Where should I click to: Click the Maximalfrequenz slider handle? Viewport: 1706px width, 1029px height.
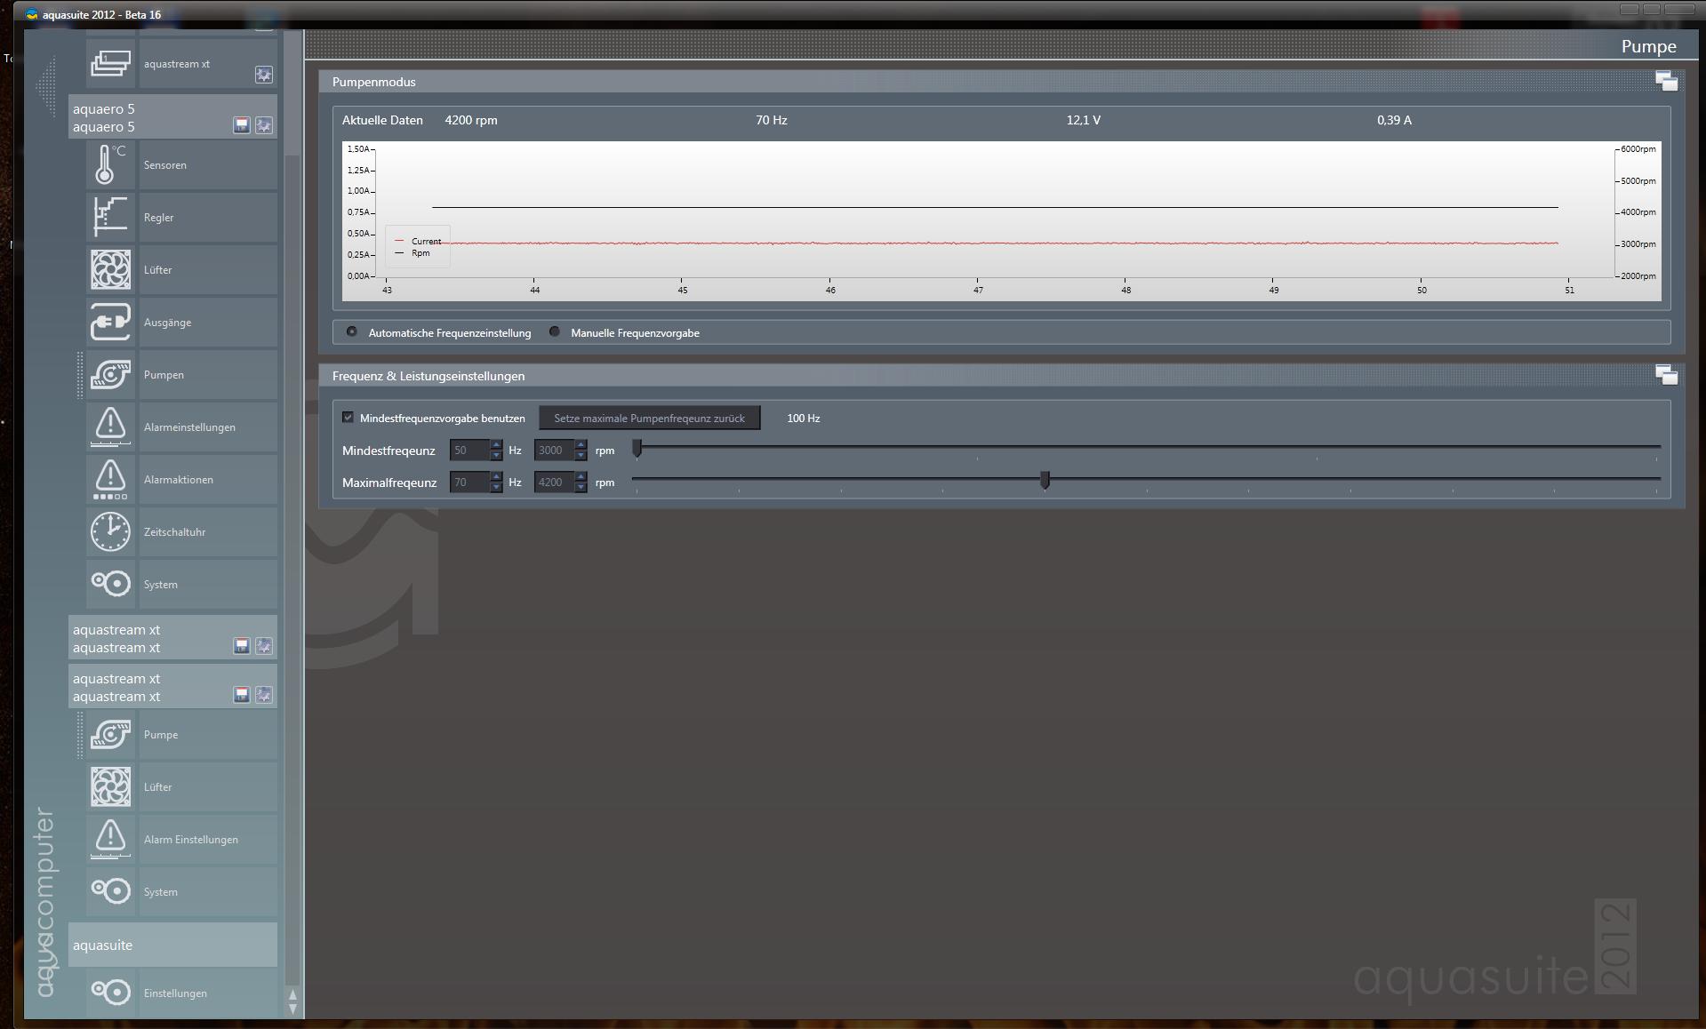tap(1045, 481)
